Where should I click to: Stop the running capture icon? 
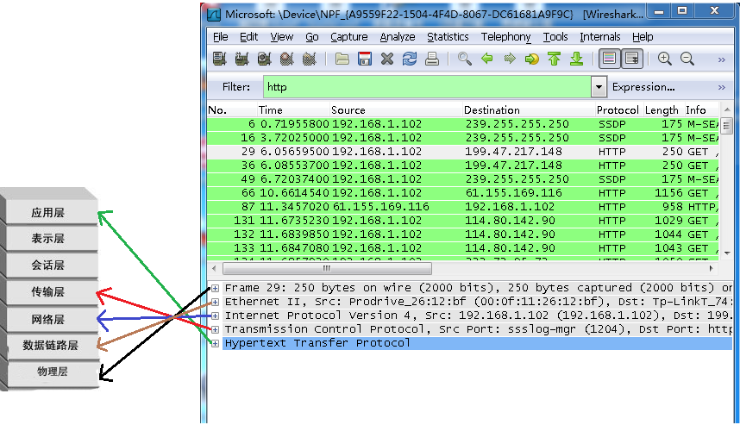click(x=287, y=59)
